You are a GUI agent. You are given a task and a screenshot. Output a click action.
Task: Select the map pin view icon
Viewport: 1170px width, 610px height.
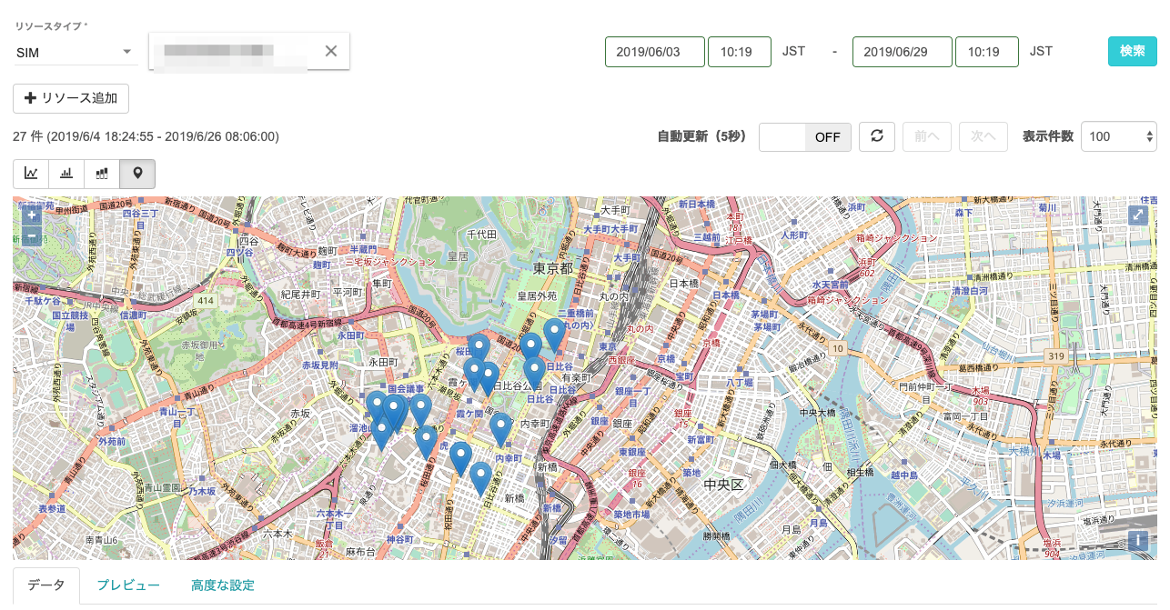137,174
